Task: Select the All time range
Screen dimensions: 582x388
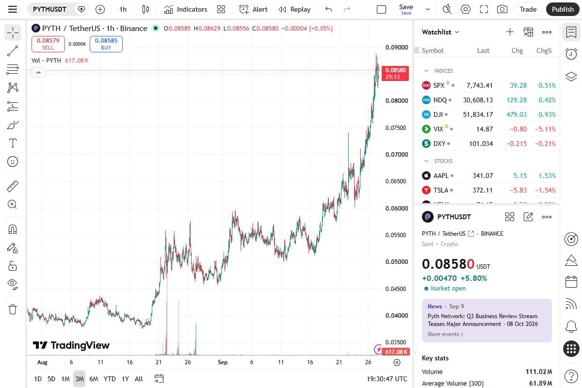Action: (x=139, y=379)
